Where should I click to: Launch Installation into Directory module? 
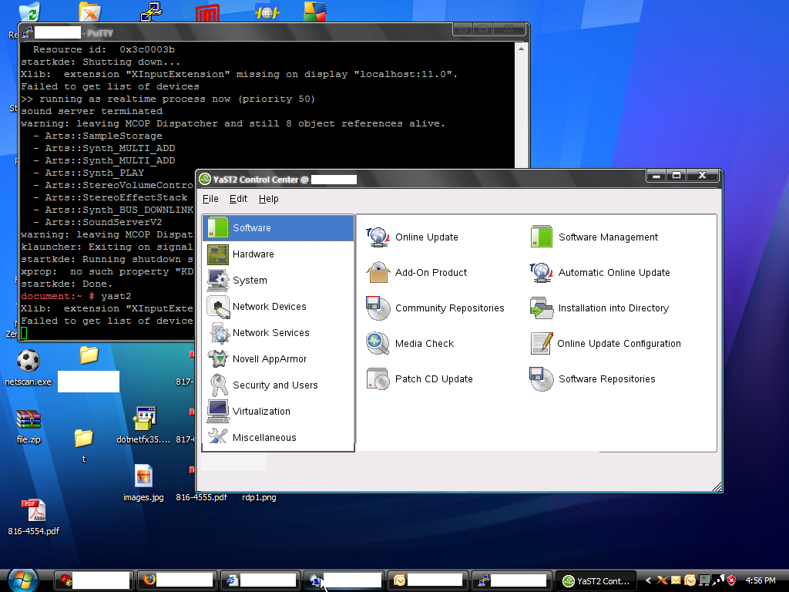pyautogui.click(x=599, y=308)
